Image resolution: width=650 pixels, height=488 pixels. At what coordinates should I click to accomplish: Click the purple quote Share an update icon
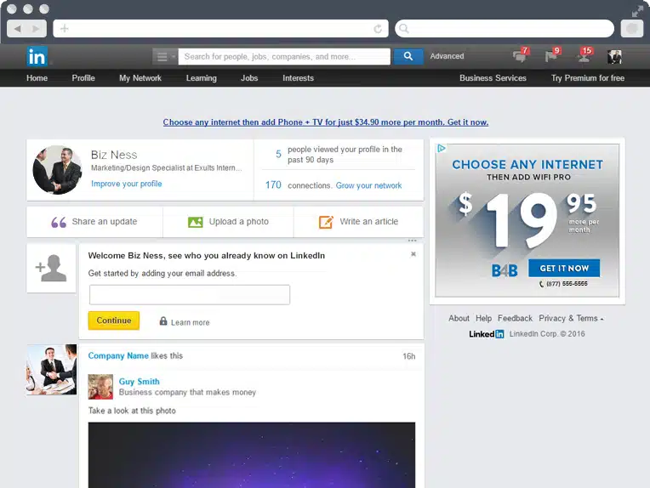[59, 222]
